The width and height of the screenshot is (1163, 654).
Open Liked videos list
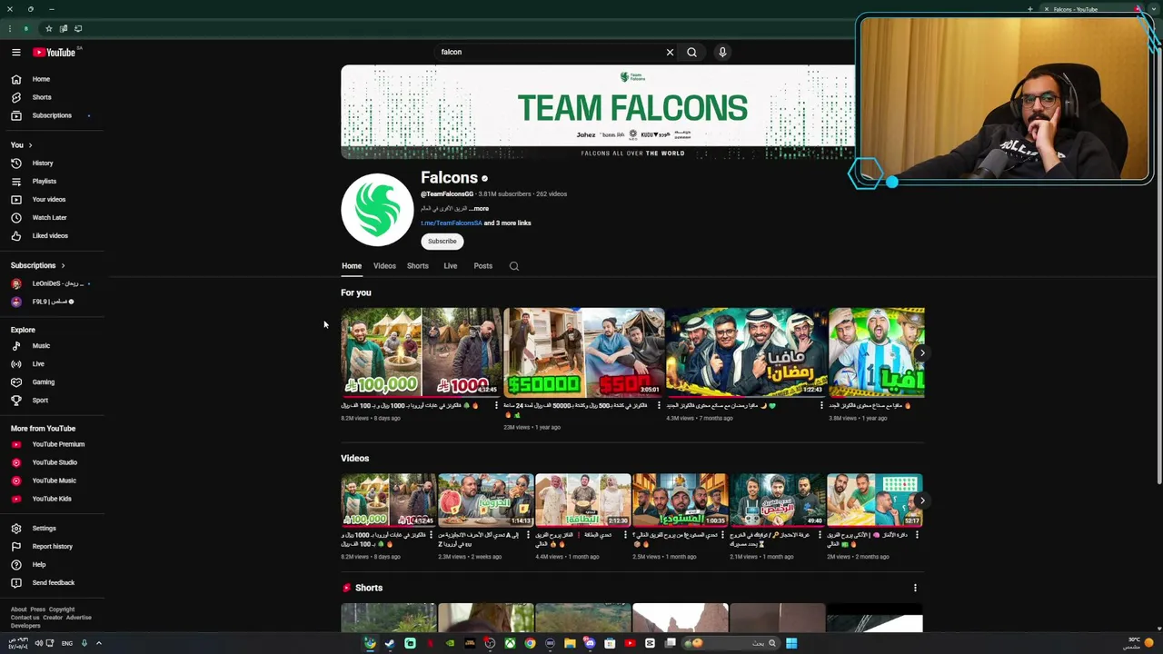pyautogui.click(x=52, y=236)
